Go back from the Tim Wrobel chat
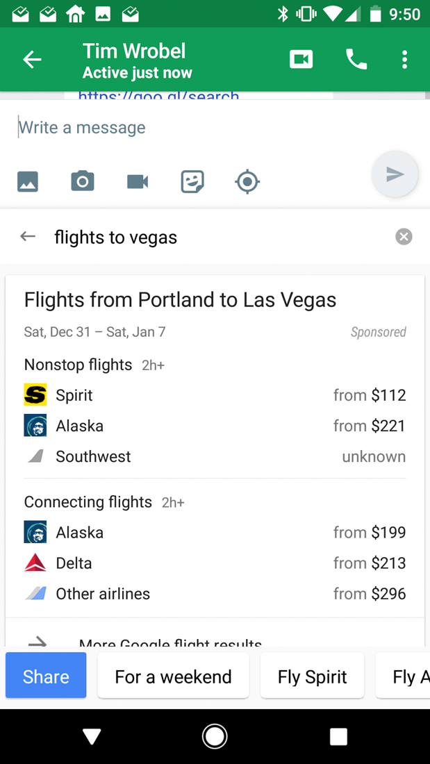The height and width of the screenshot is (764, 430). [32, 60]
